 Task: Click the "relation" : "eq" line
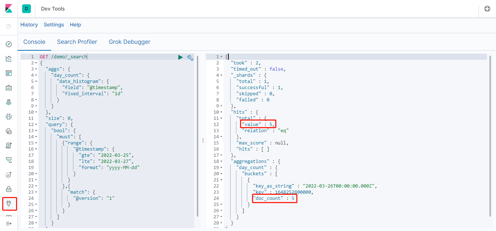[265, 131]
